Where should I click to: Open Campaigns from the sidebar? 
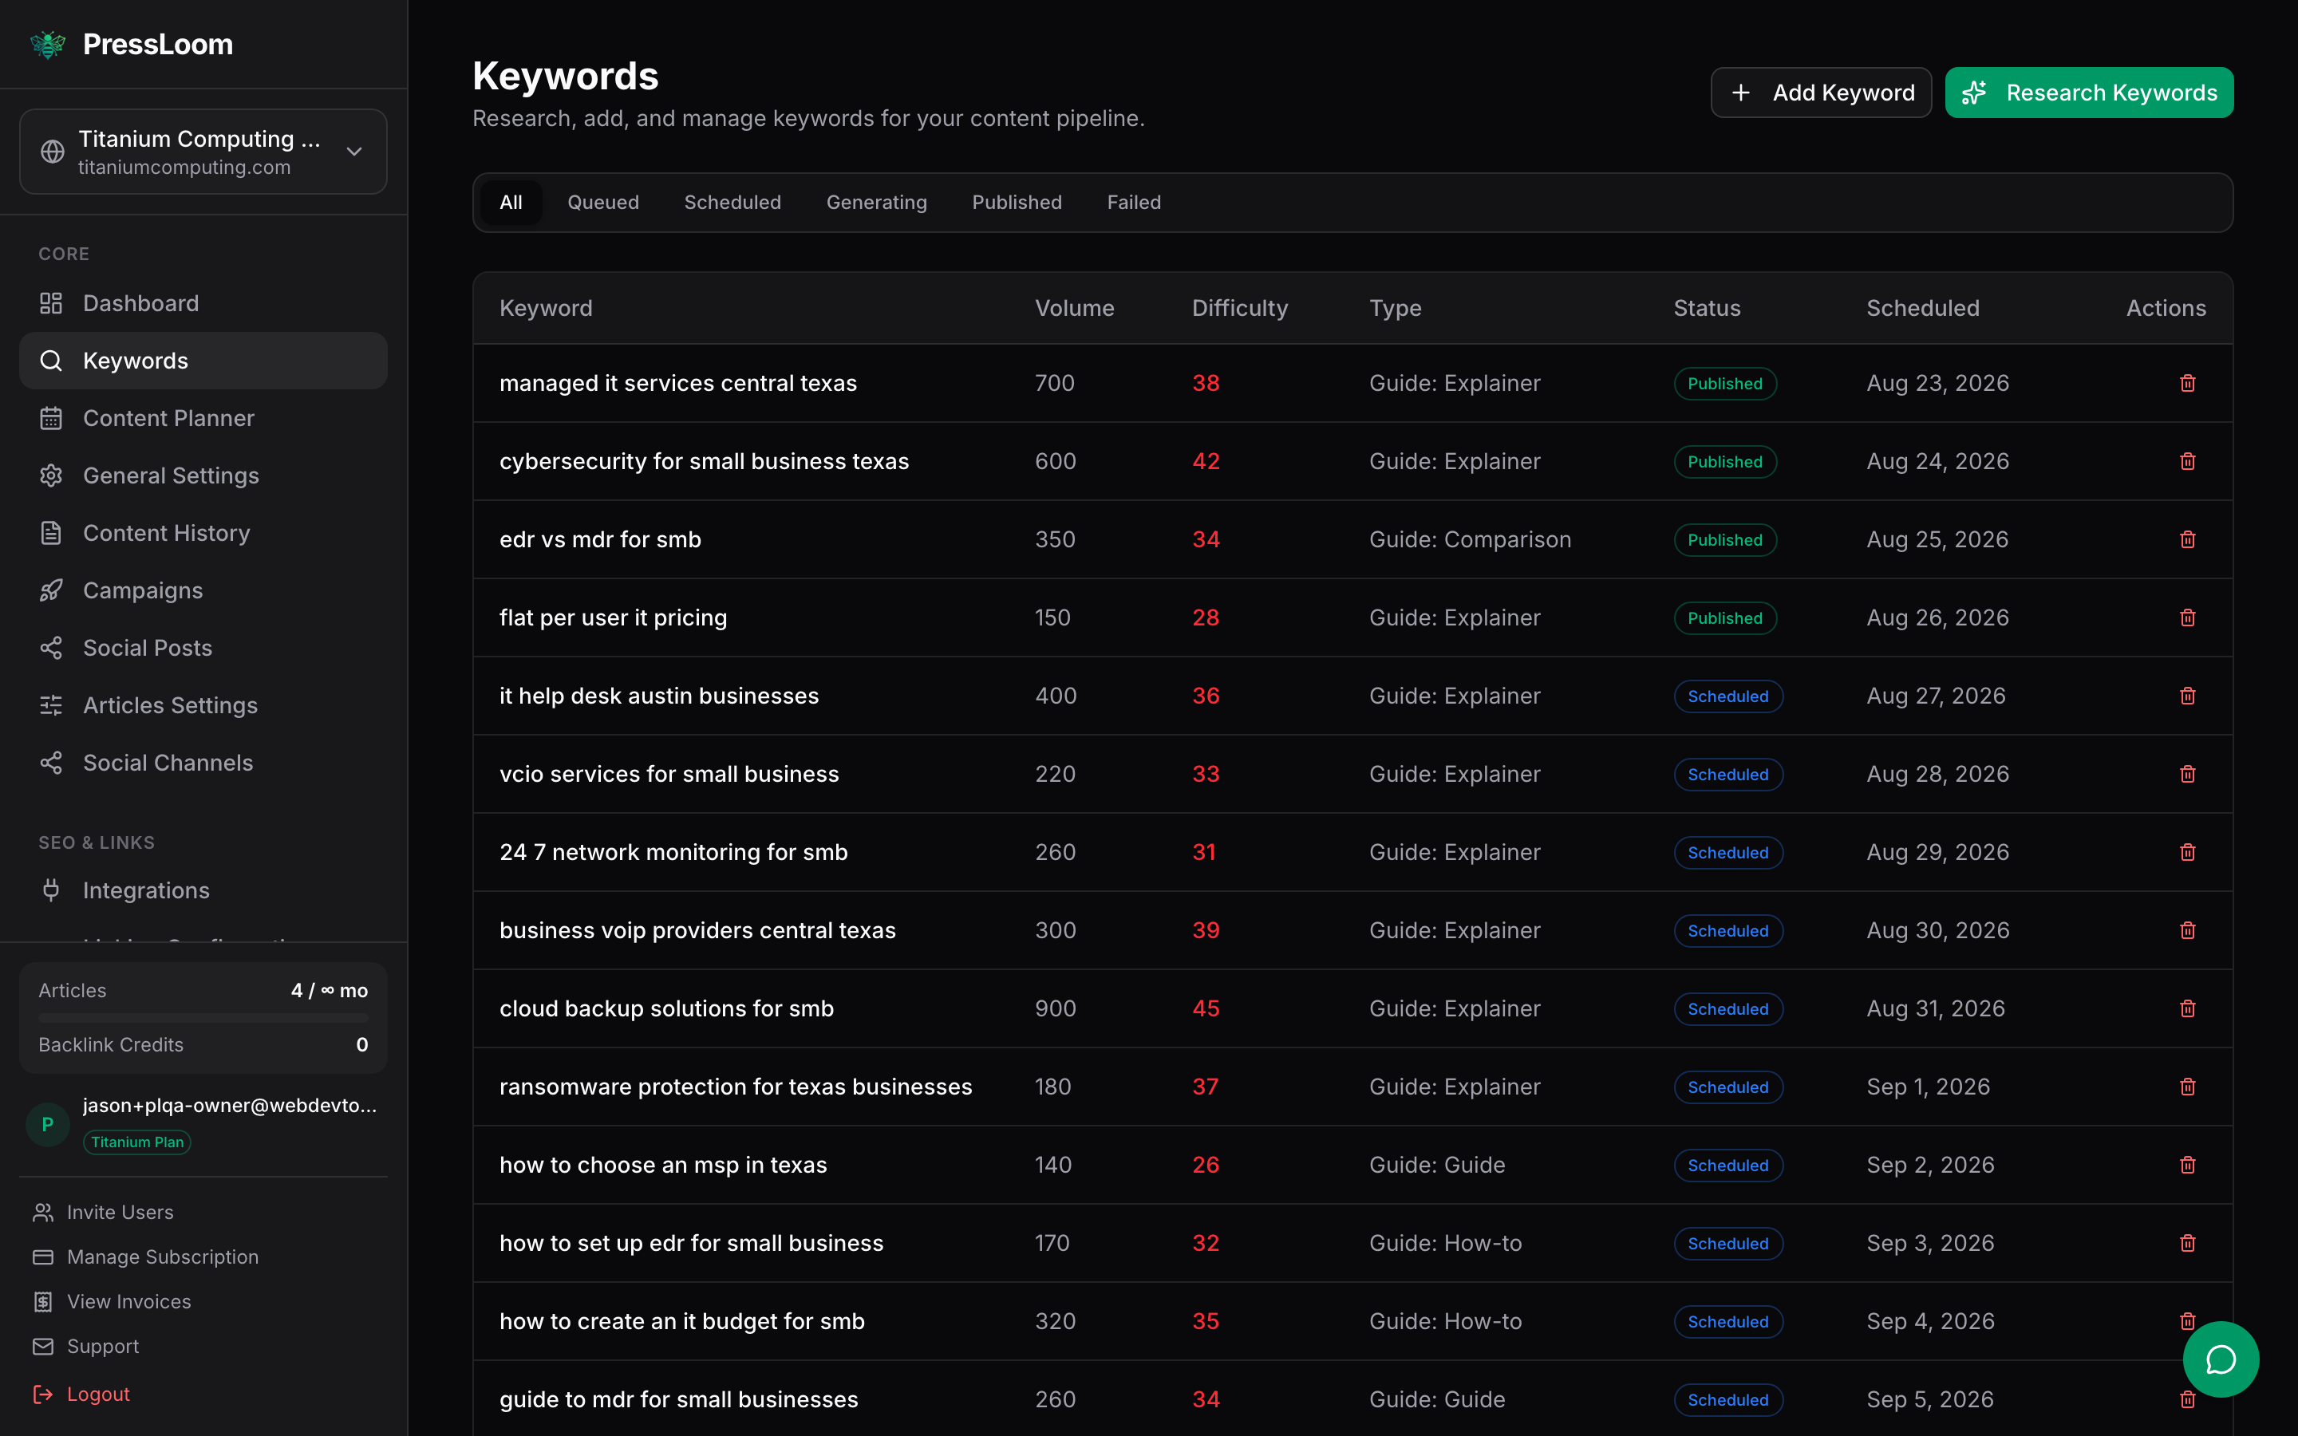click(203, 590)
